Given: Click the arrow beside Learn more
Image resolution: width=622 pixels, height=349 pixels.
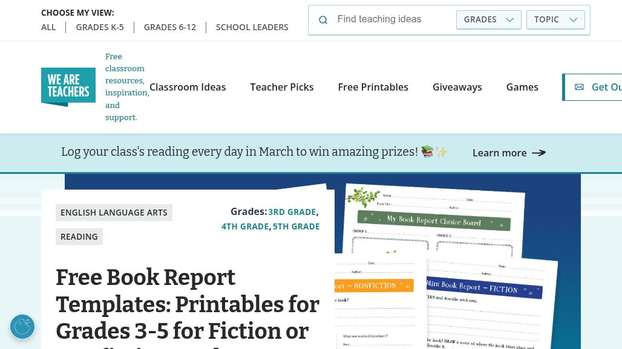Looking at the screenshot, I should (539, 153).
